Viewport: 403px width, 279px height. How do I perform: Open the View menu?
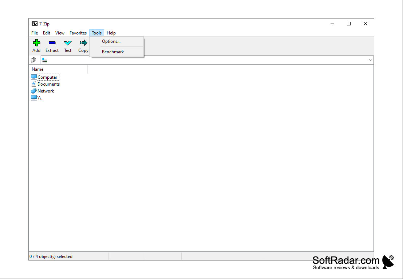60,33
